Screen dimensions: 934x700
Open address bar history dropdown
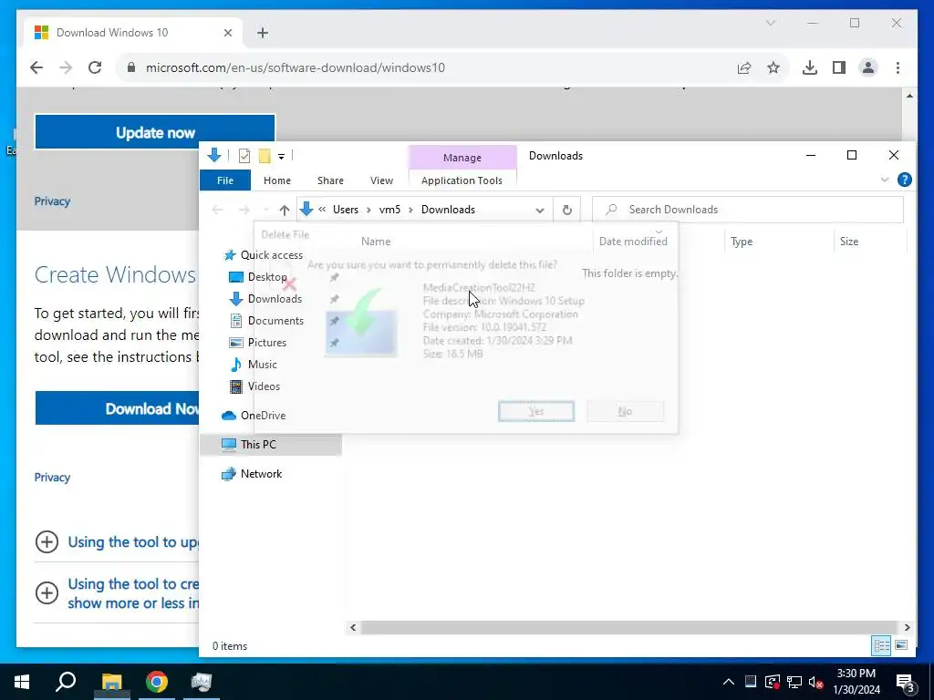pos(540,211)
